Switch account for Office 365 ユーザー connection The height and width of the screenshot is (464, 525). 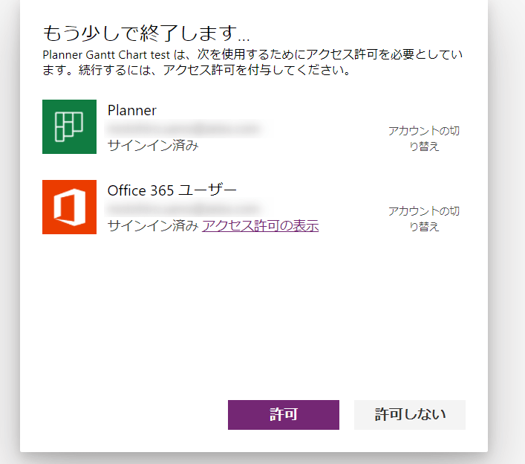[x=424, y=219]
